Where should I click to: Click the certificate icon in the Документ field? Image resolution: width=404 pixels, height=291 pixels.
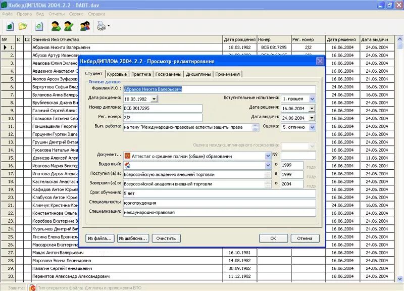tap(127, 156)
